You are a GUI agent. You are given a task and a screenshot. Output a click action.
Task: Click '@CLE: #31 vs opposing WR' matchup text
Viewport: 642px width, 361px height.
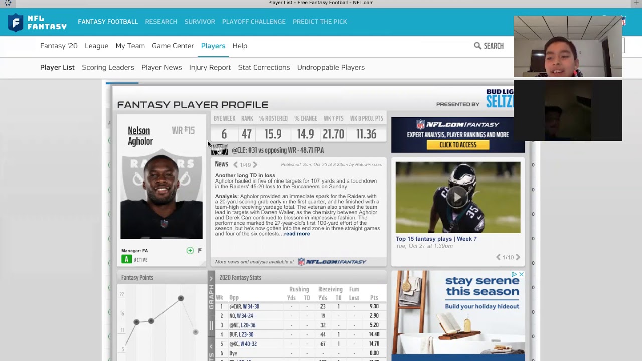click(277, 150)
